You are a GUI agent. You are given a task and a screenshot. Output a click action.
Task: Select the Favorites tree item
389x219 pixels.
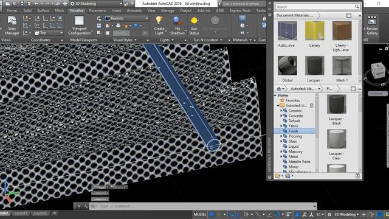(x=292, y=100)
